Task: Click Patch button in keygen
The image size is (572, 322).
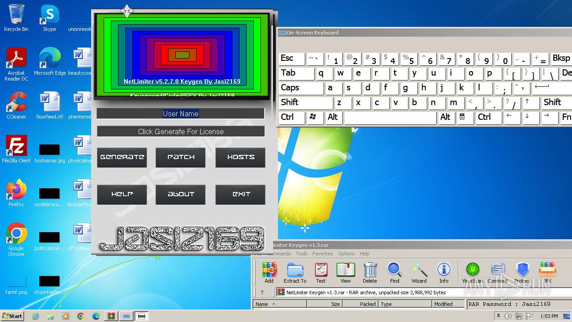Action: [x=181, y=157]
